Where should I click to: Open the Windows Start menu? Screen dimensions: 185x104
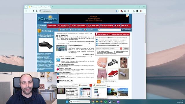pyautogui.click(x=67, y=102)
